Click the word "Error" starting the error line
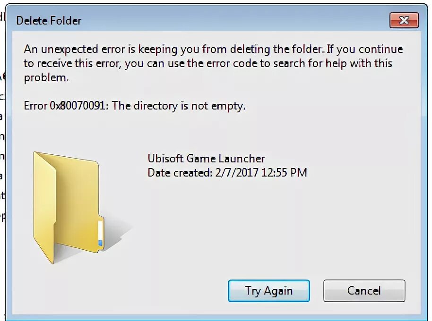The height and width of the screenshot is (321, 432). 35,106
